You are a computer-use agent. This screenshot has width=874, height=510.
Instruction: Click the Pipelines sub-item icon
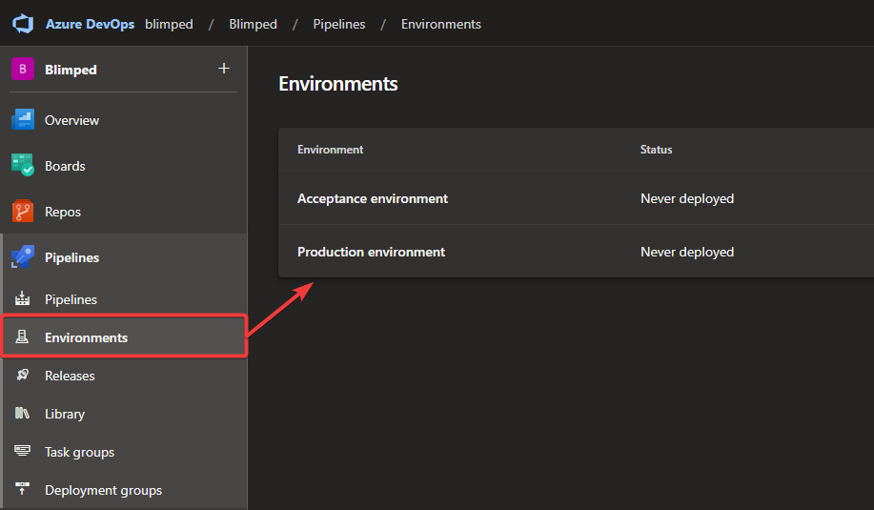(22, 298)
